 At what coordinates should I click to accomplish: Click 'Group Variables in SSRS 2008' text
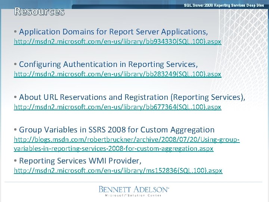[72, 130]
